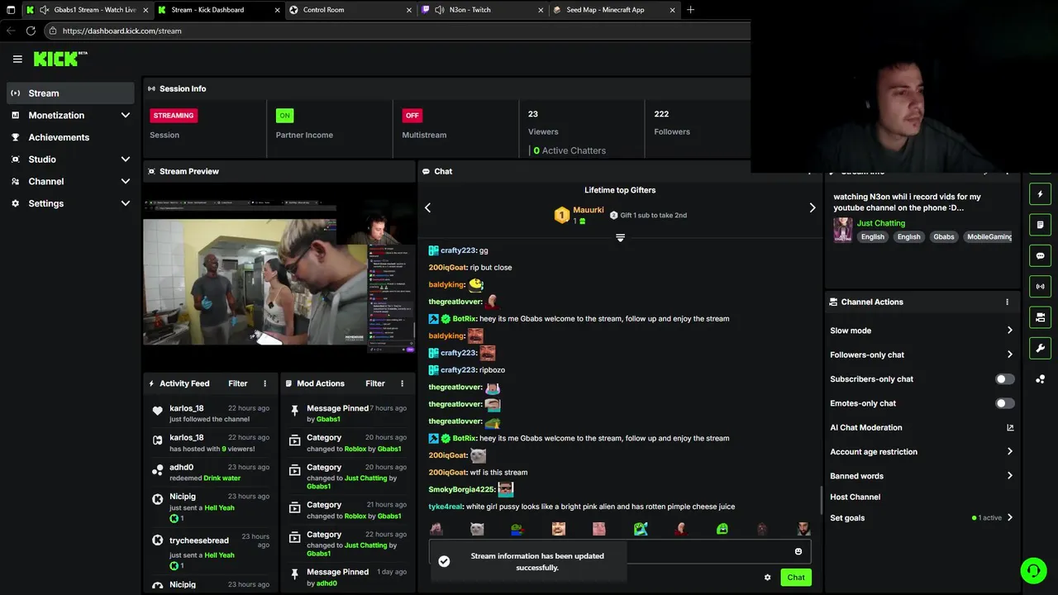Screen dimensions: 1058x595
Task: Insert the green screaming monster emote
Action: 722,529
